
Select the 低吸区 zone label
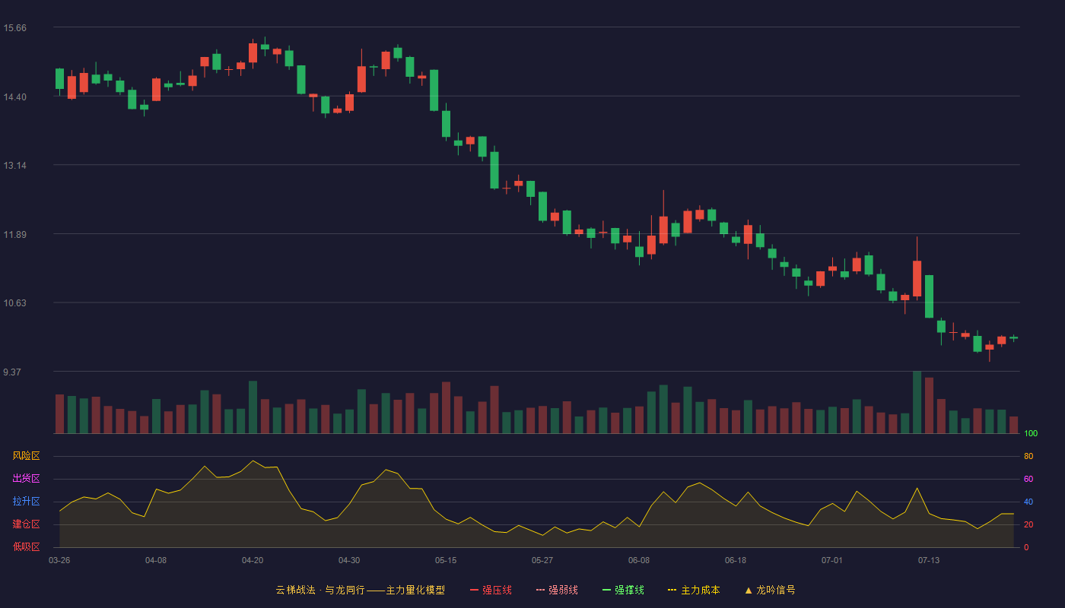[x=26, y=546]
